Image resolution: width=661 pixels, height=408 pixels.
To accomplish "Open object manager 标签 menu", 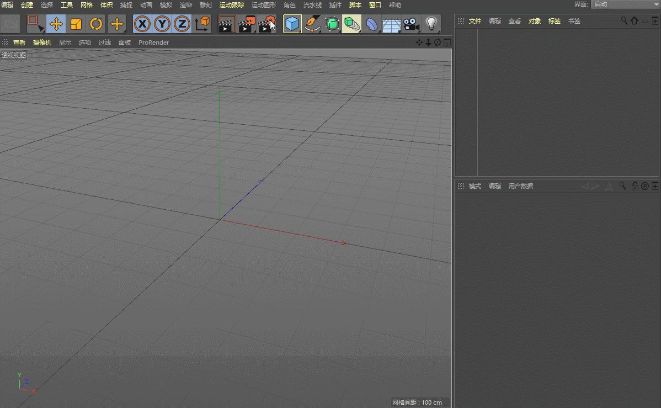I will click(555, 20).
